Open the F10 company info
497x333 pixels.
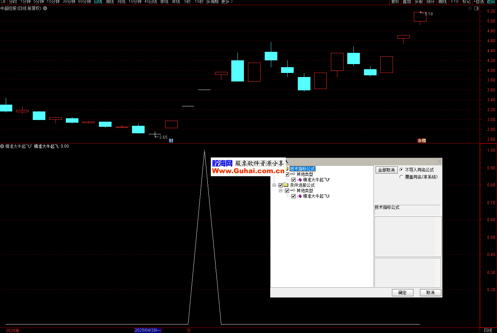point(455,2)
